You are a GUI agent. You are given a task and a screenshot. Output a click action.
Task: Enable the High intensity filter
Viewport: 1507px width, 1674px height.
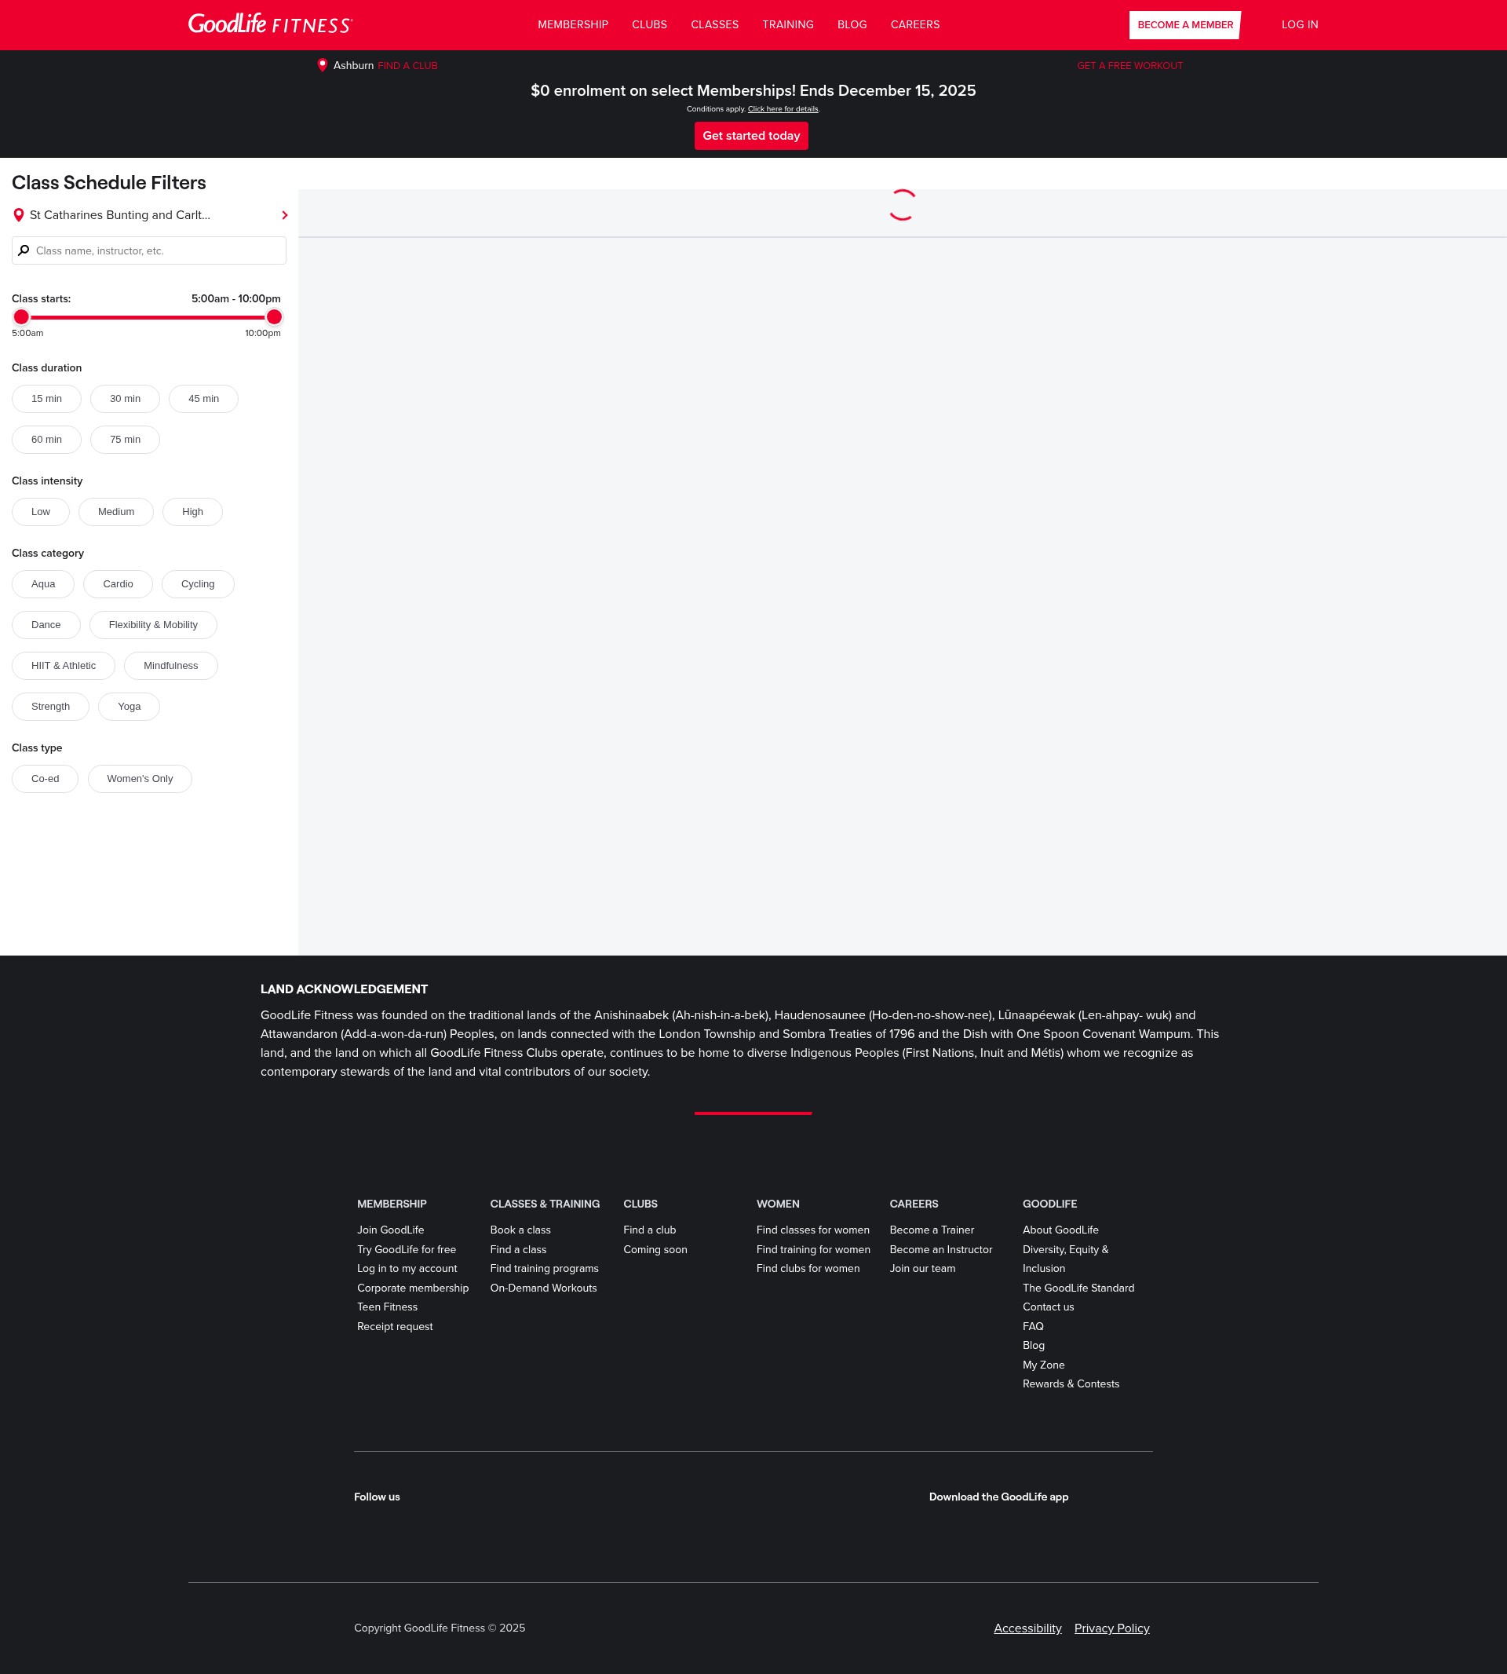tap(193, 512)
